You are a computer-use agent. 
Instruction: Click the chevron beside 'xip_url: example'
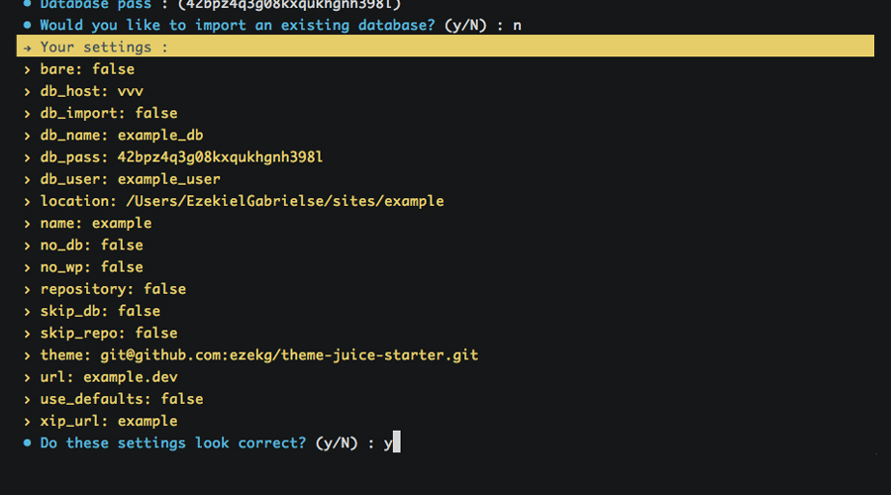(27, 422)
